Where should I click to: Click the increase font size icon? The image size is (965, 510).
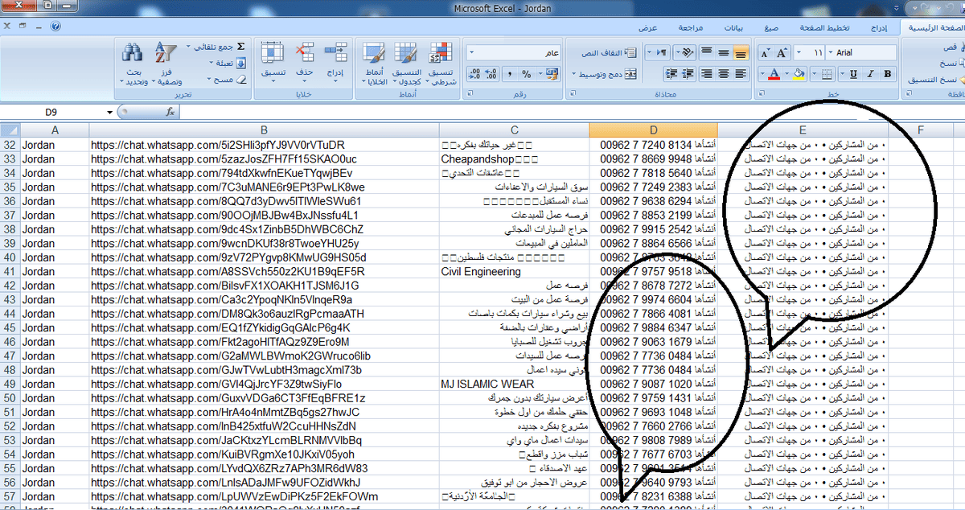click(782, 53)
